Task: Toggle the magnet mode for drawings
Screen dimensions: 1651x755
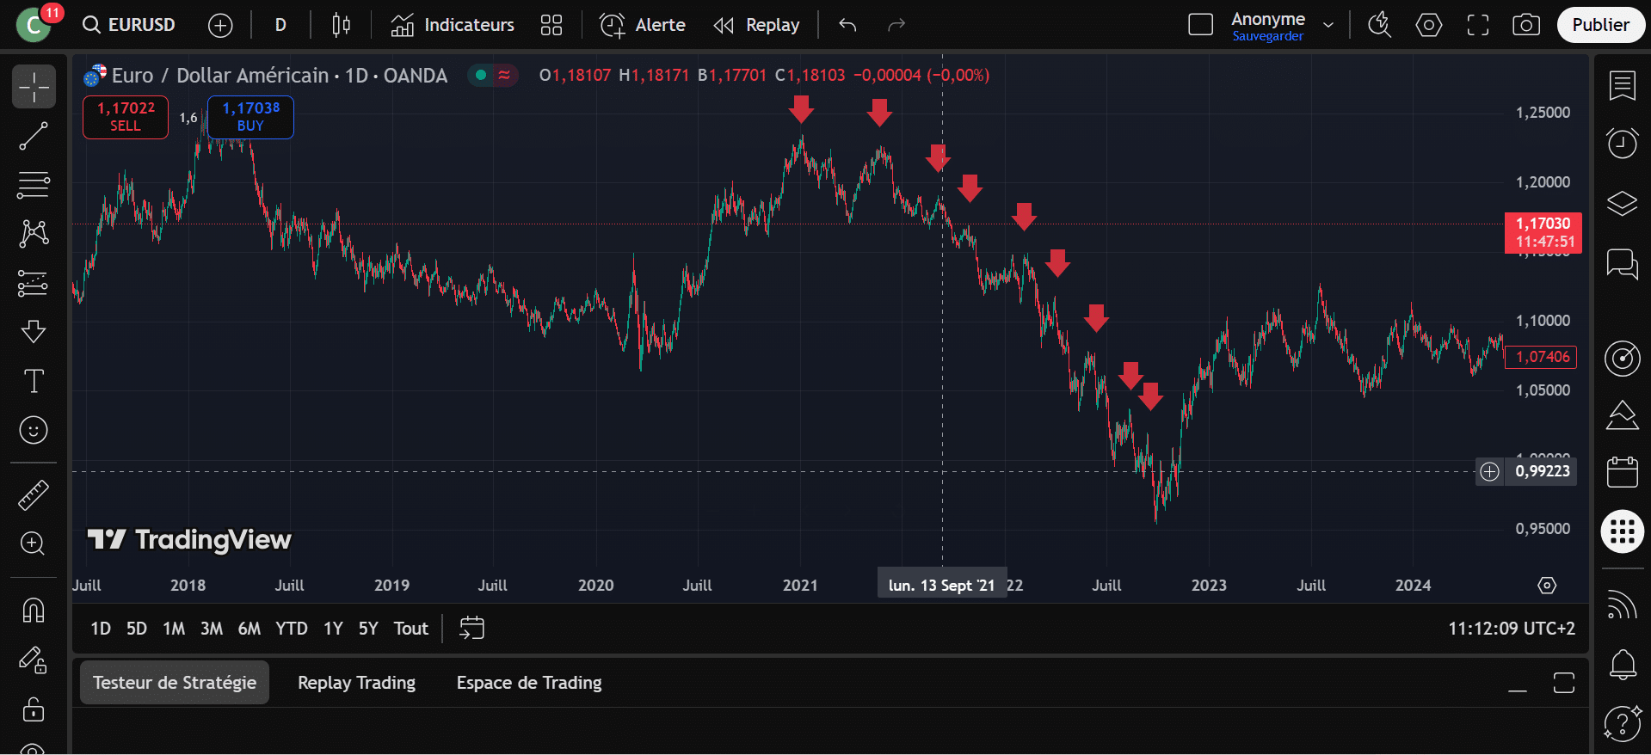Action: (x=34, y=611)
